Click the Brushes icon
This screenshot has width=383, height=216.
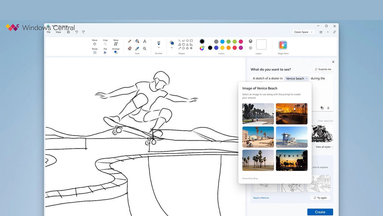158,43
